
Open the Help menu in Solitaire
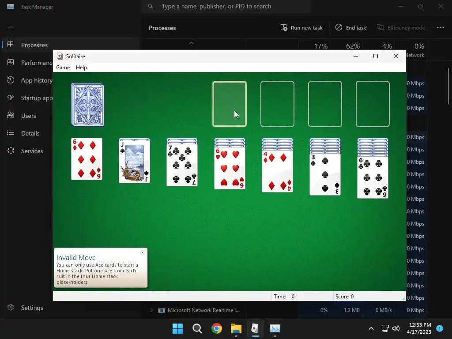(x=81, y=68)
